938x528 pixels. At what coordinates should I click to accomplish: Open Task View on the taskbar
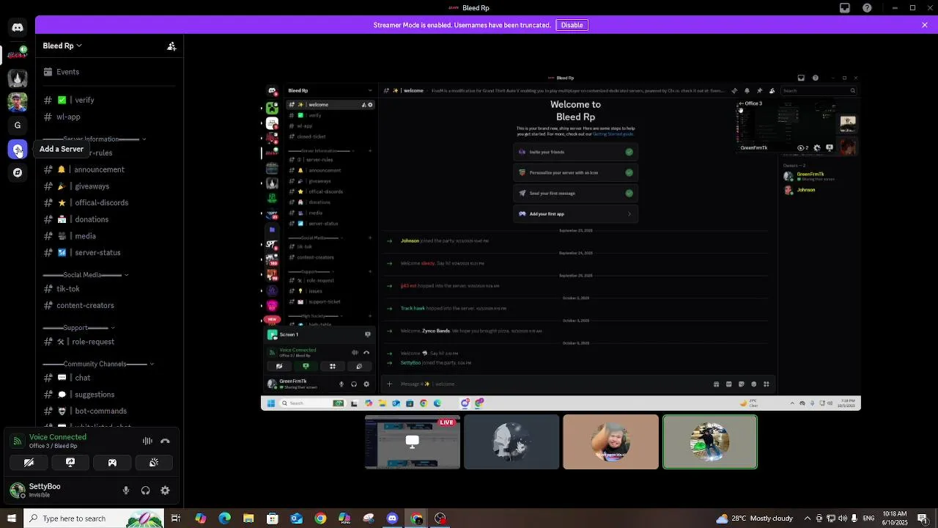tap(176, 518)
